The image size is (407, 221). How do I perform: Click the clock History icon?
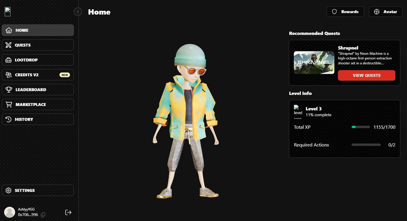point(9,119)
